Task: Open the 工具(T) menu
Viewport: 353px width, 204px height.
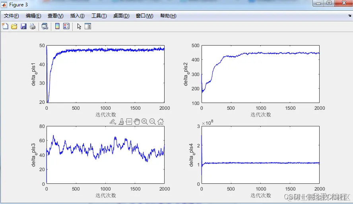Action: pos(99,16)
